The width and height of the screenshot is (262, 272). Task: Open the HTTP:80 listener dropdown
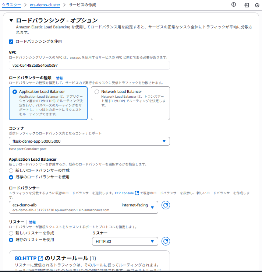[x=125, y=241]
